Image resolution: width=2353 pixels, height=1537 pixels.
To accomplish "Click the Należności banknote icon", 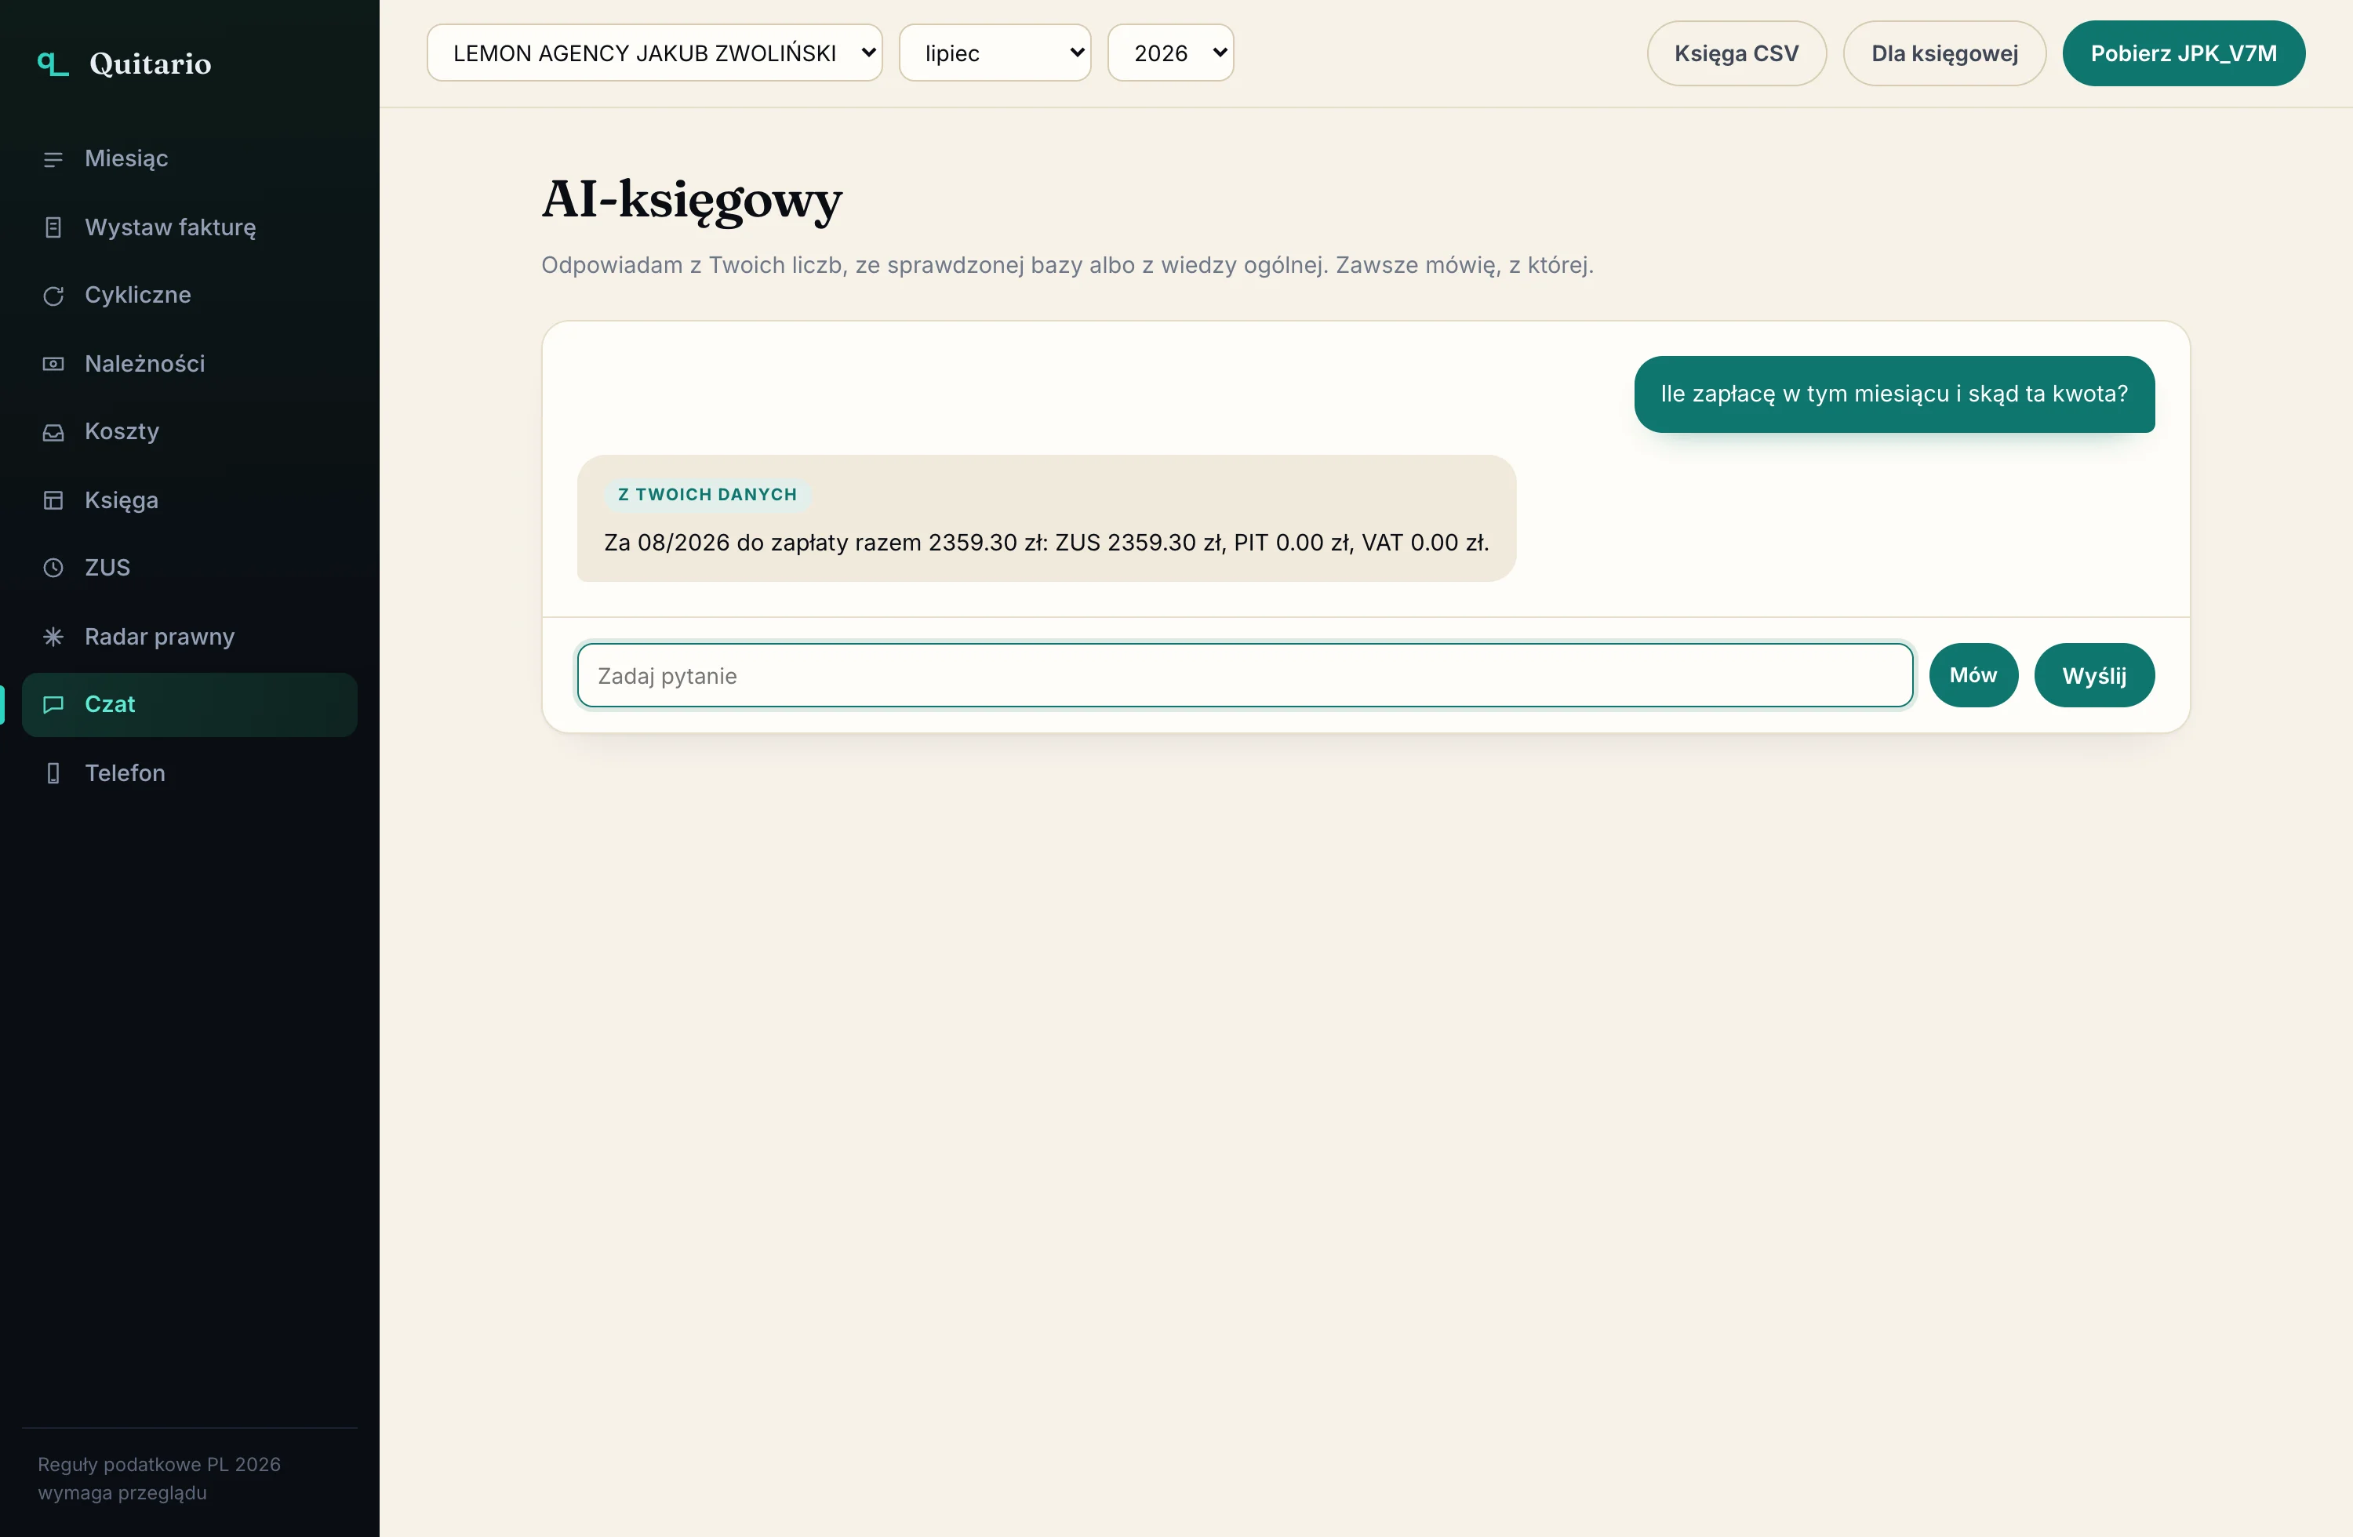I will tap(53, 364).
